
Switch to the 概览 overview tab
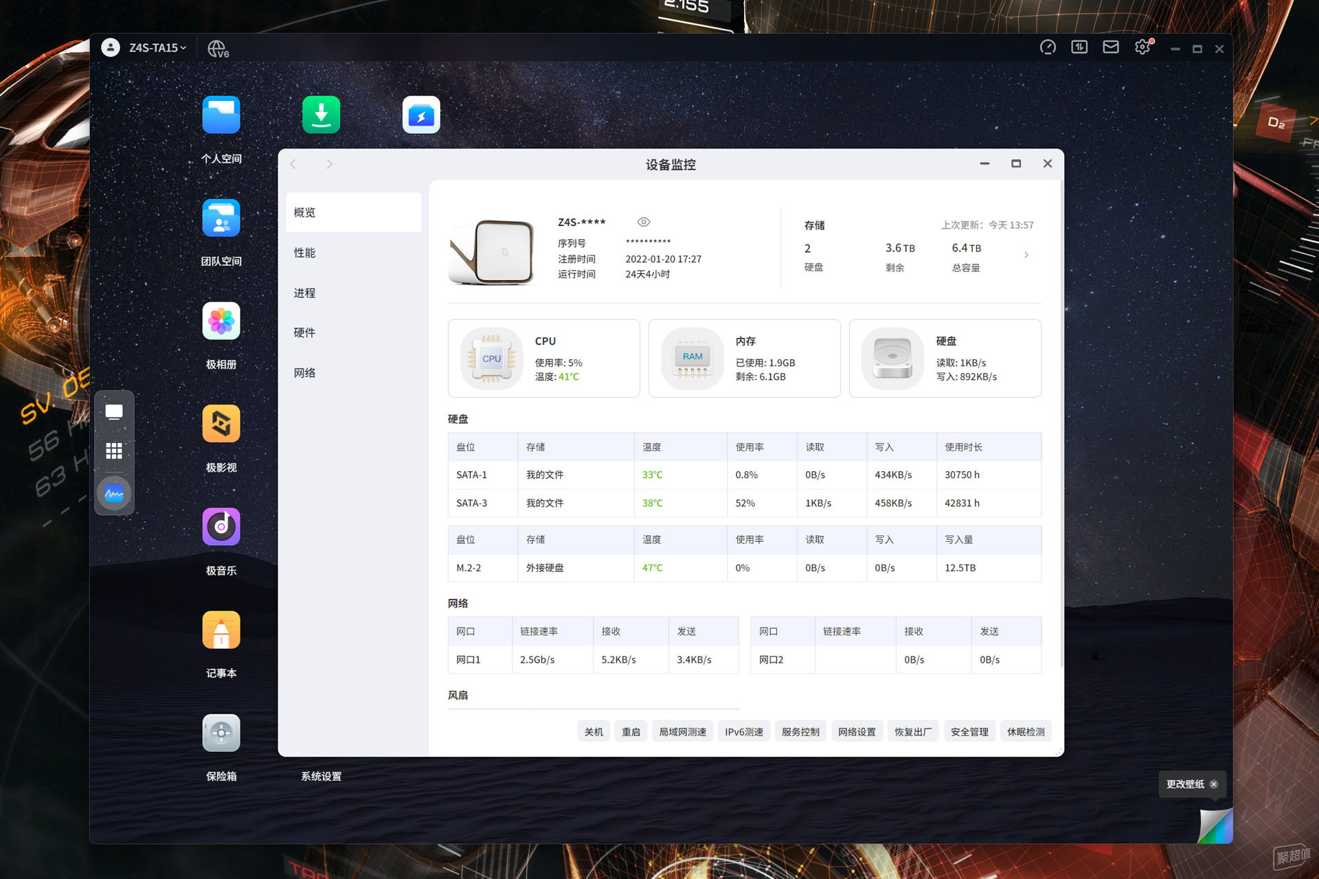354,212
